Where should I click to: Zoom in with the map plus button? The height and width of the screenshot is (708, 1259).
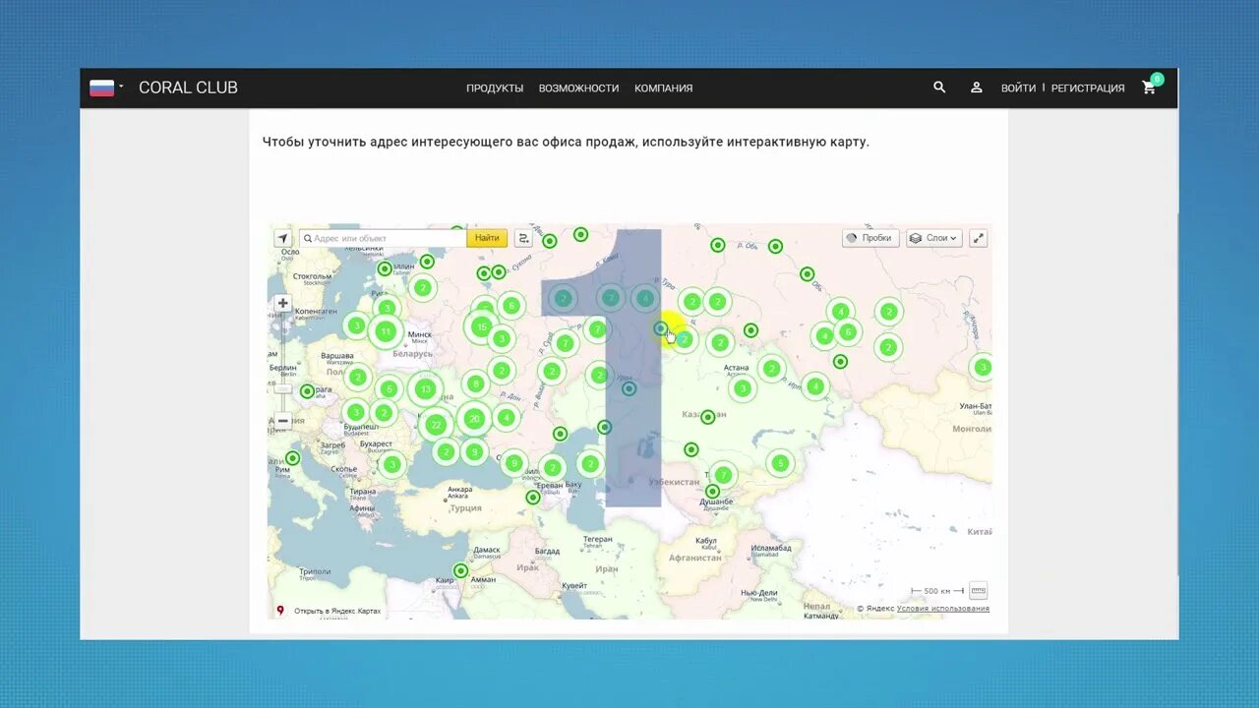pos(283,304)
